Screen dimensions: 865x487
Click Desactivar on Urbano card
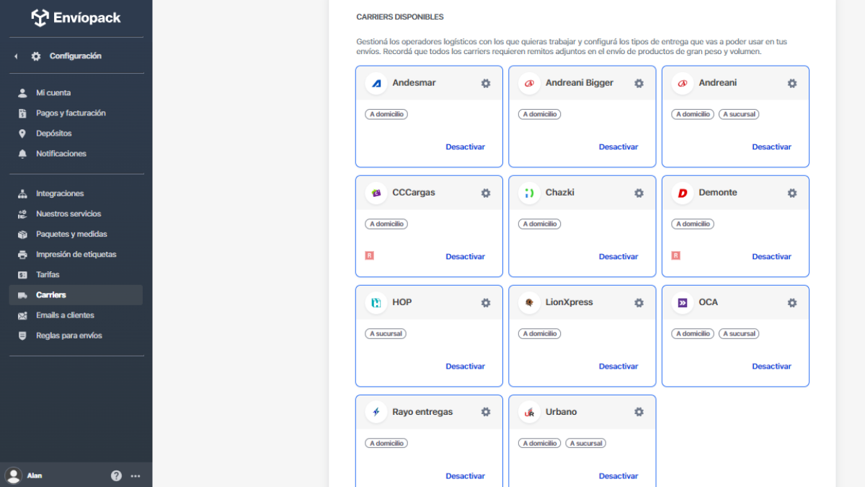coord(618,476)
